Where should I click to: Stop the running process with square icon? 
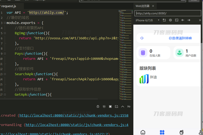click(x=110, y=106)
